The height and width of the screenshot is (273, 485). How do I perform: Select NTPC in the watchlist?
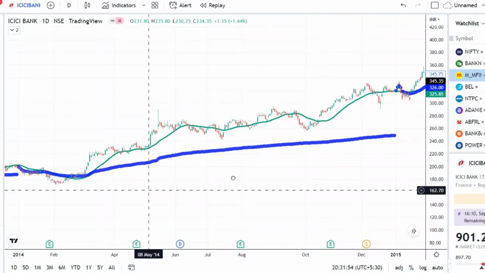(467, 99)
